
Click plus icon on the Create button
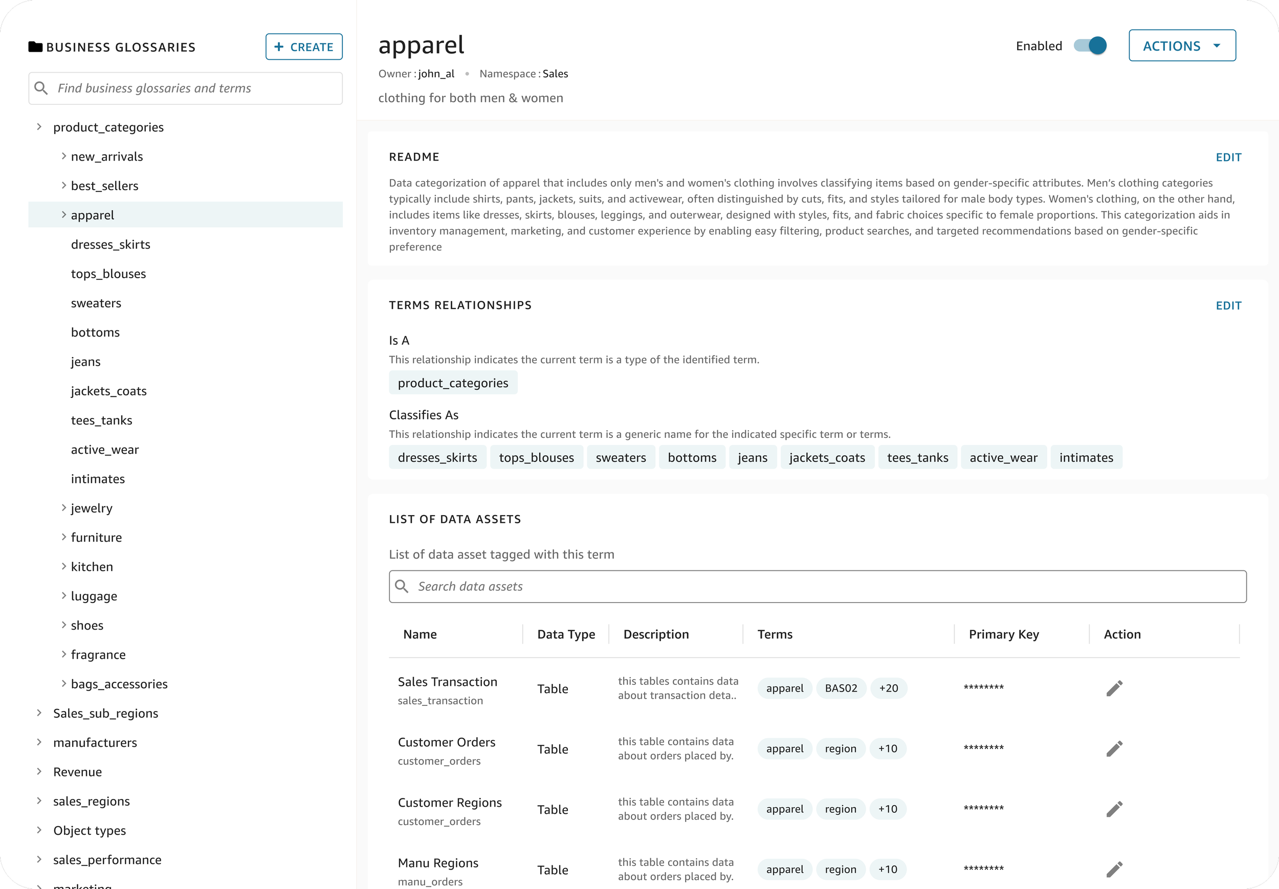(279, 47)
